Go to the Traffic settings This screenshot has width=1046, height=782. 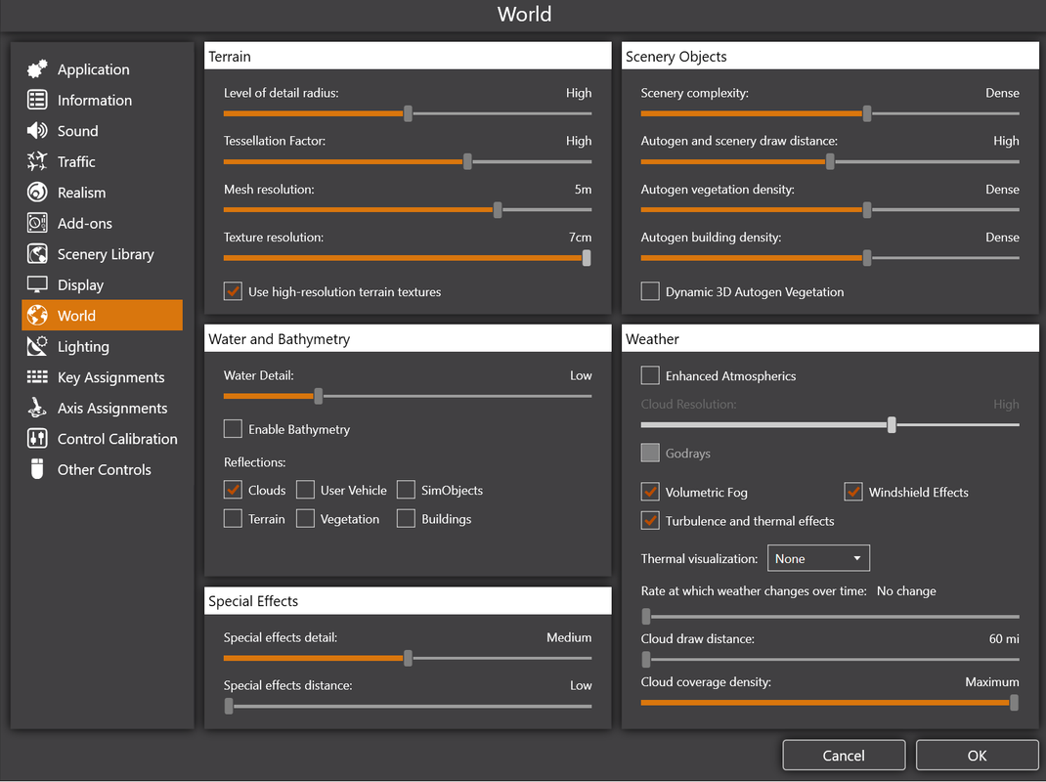coord(102,161)
